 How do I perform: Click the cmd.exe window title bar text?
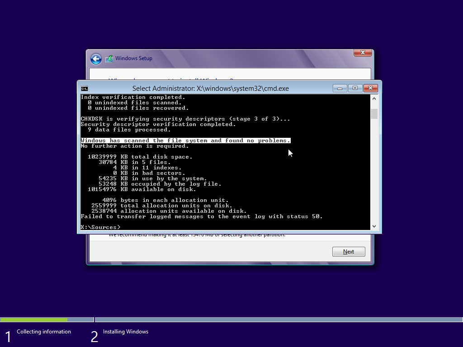click(210, 89)
